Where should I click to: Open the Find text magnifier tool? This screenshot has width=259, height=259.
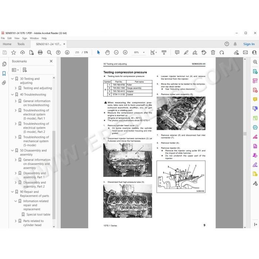pyautogui.click(x=49, y=53)
